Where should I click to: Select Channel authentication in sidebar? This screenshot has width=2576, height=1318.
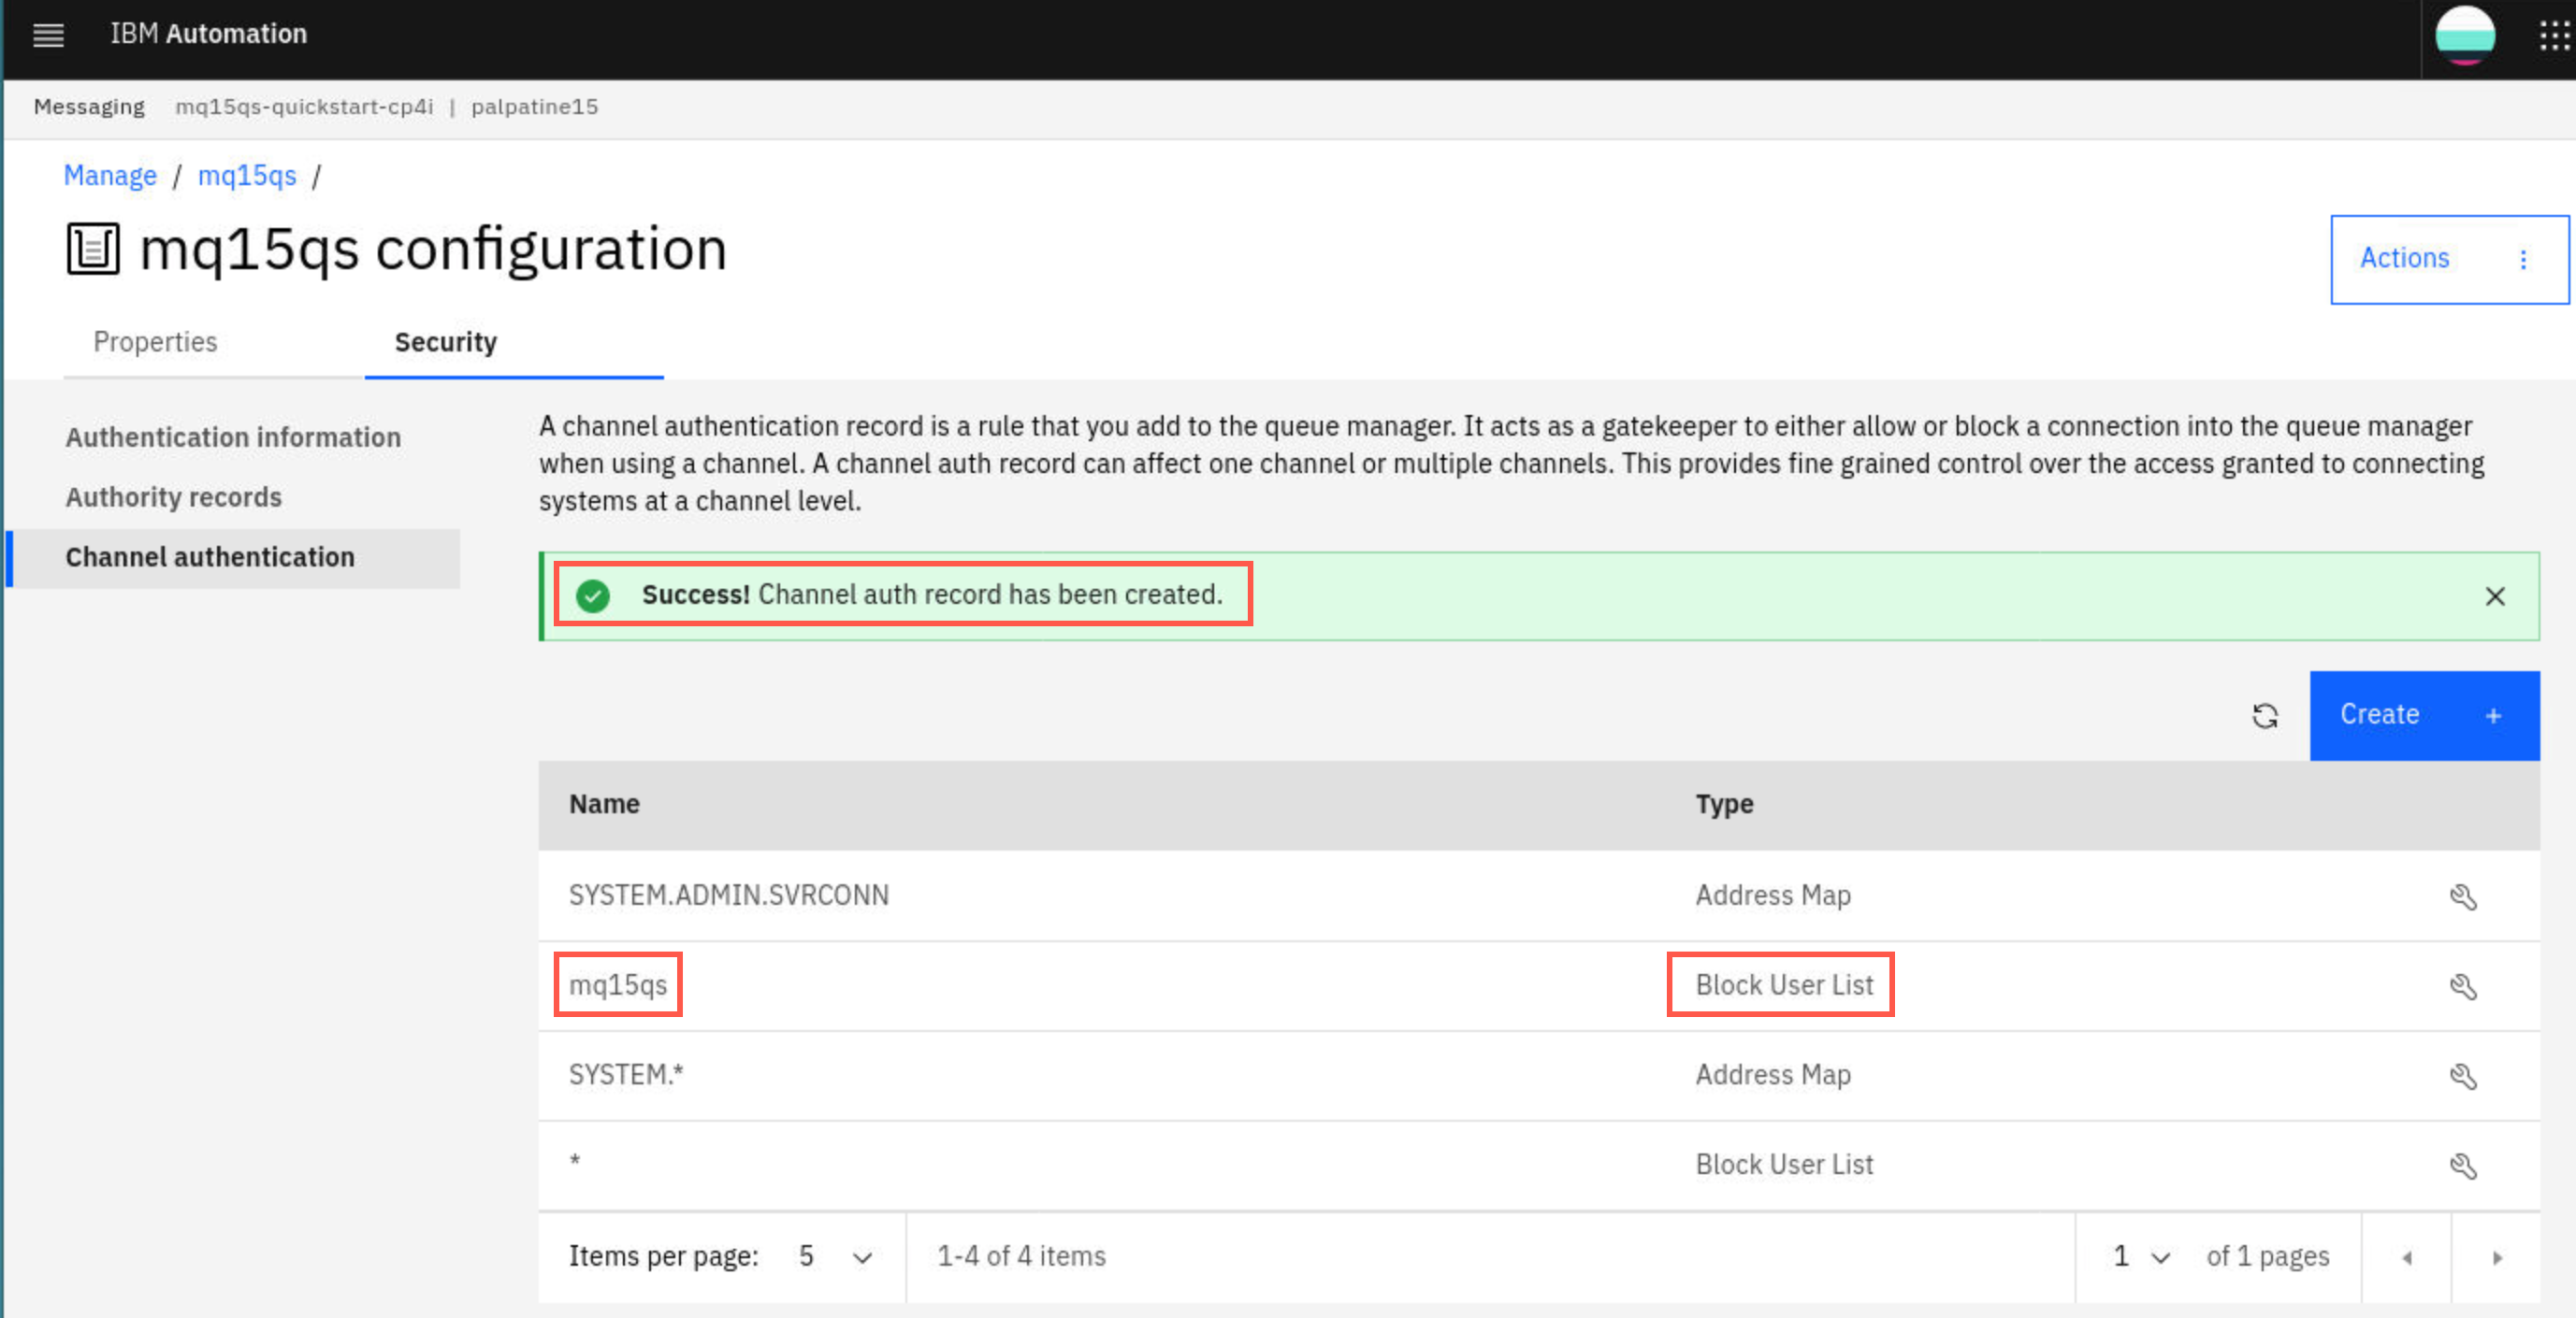click(x=233, y=557)
